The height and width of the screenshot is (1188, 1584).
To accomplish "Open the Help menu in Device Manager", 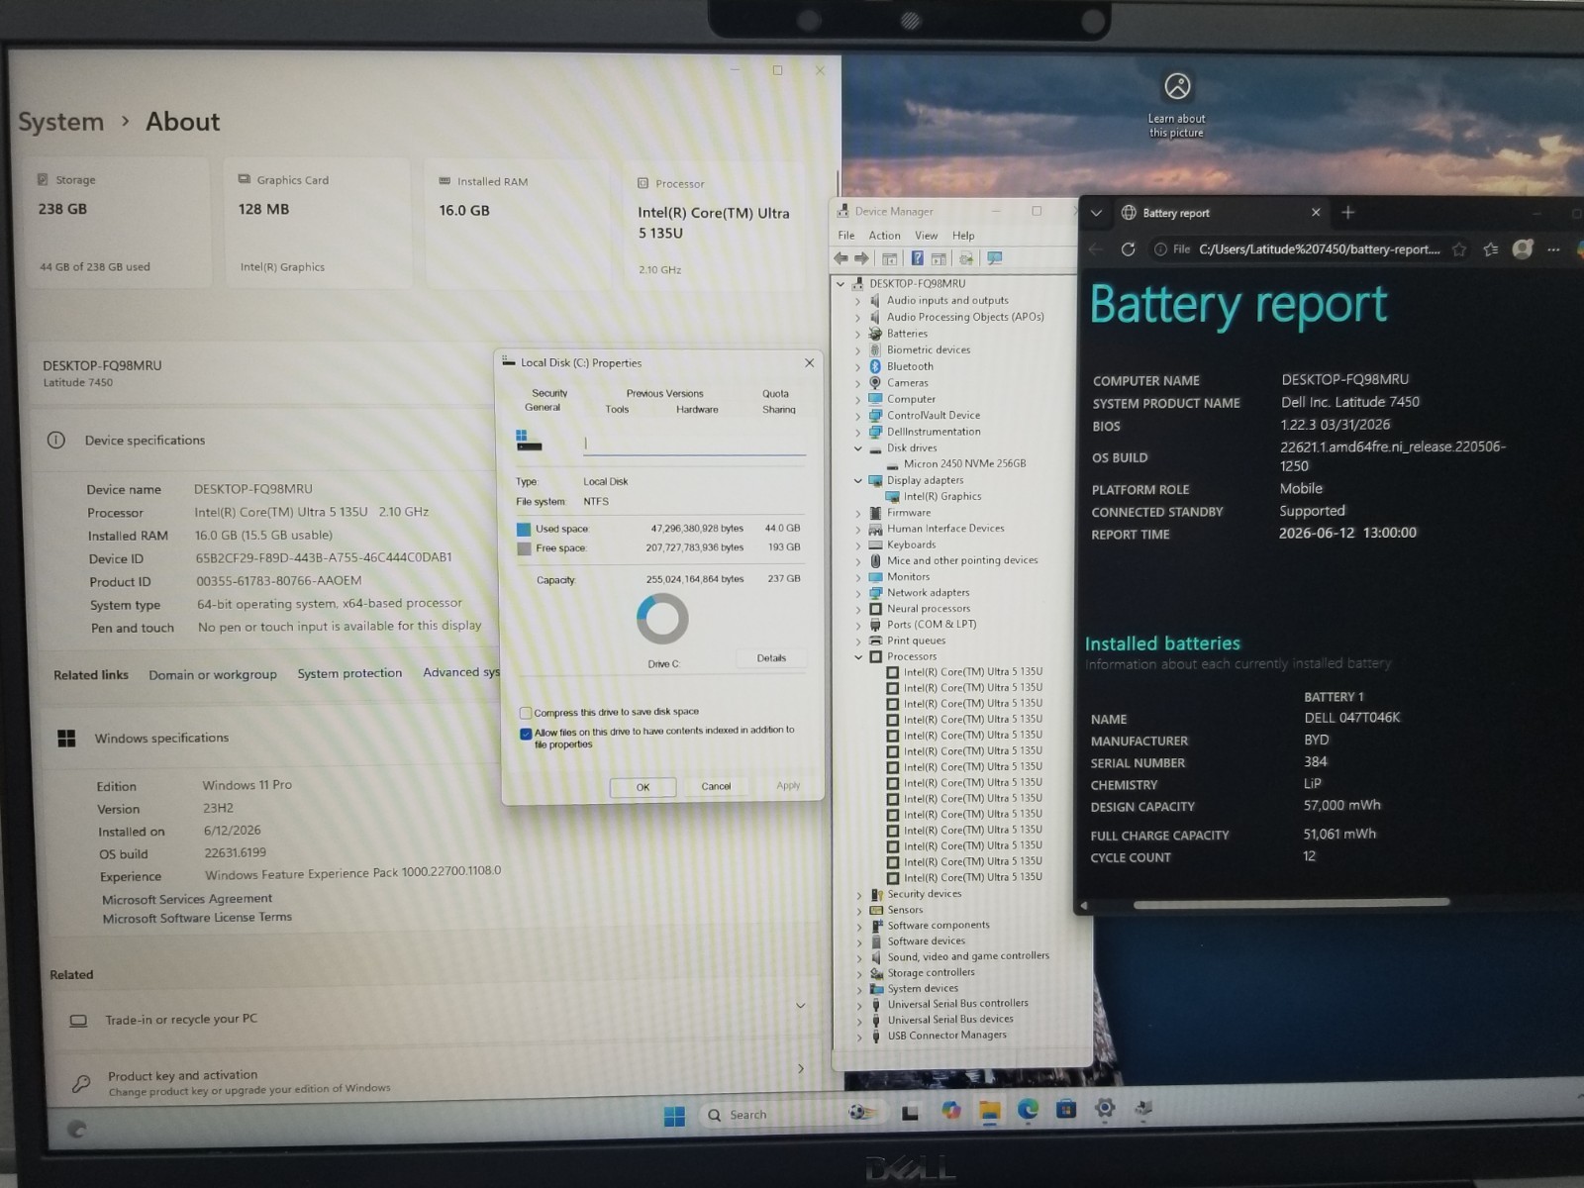I will [963, 236].
